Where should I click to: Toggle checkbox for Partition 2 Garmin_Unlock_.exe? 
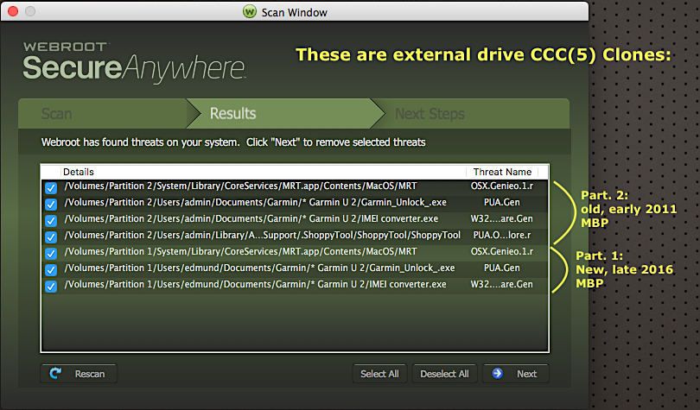(x=51, y=204)
